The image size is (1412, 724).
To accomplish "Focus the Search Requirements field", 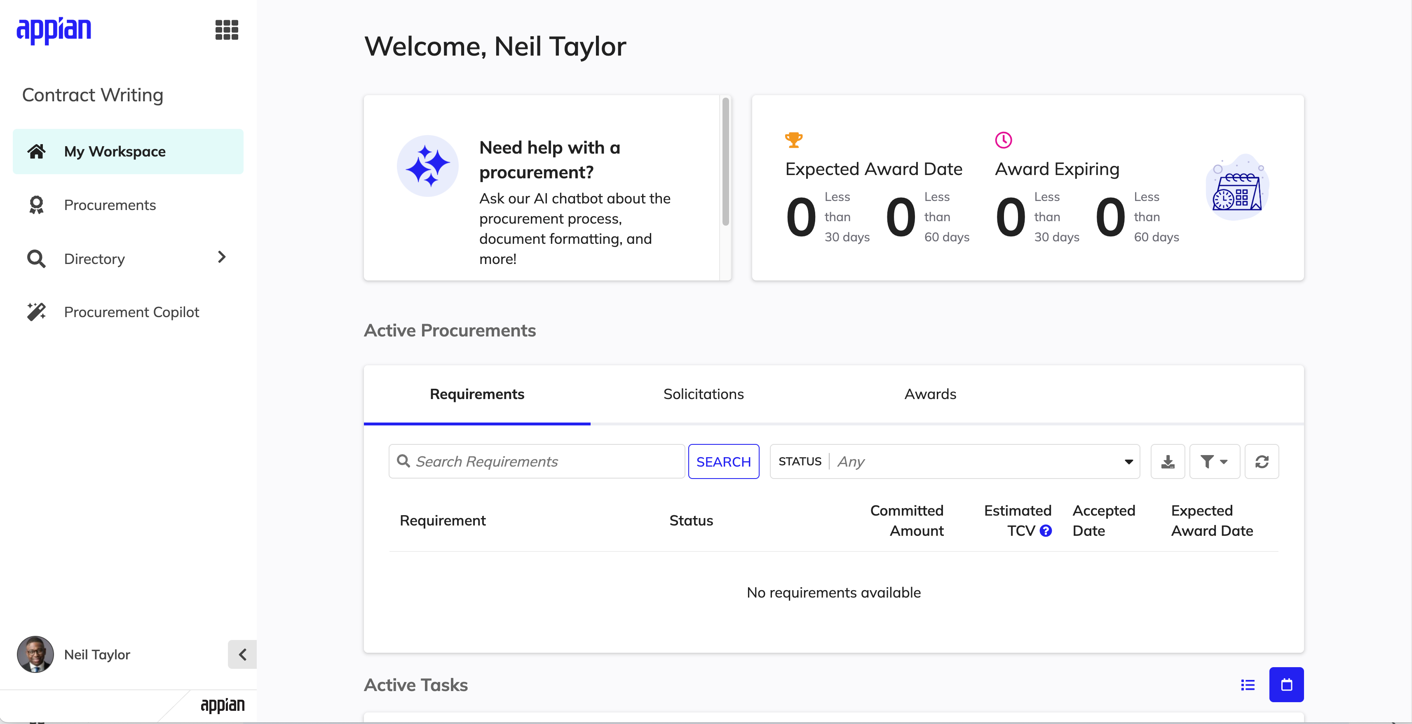I will pyautogui.click(x=537, y=462).
